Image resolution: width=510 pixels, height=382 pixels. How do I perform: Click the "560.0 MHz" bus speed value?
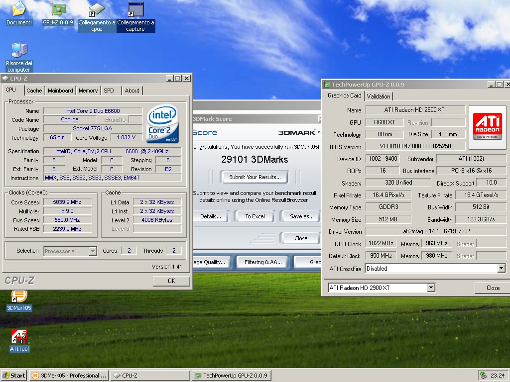67,220
